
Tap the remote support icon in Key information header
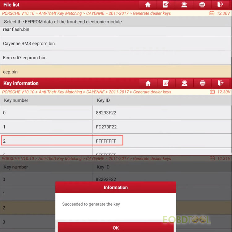point(184,83)
